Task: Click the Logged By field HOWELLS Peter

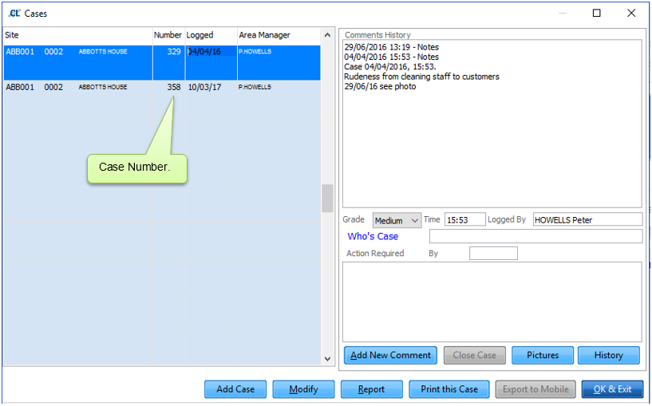Action: click(x=587, y=219)
